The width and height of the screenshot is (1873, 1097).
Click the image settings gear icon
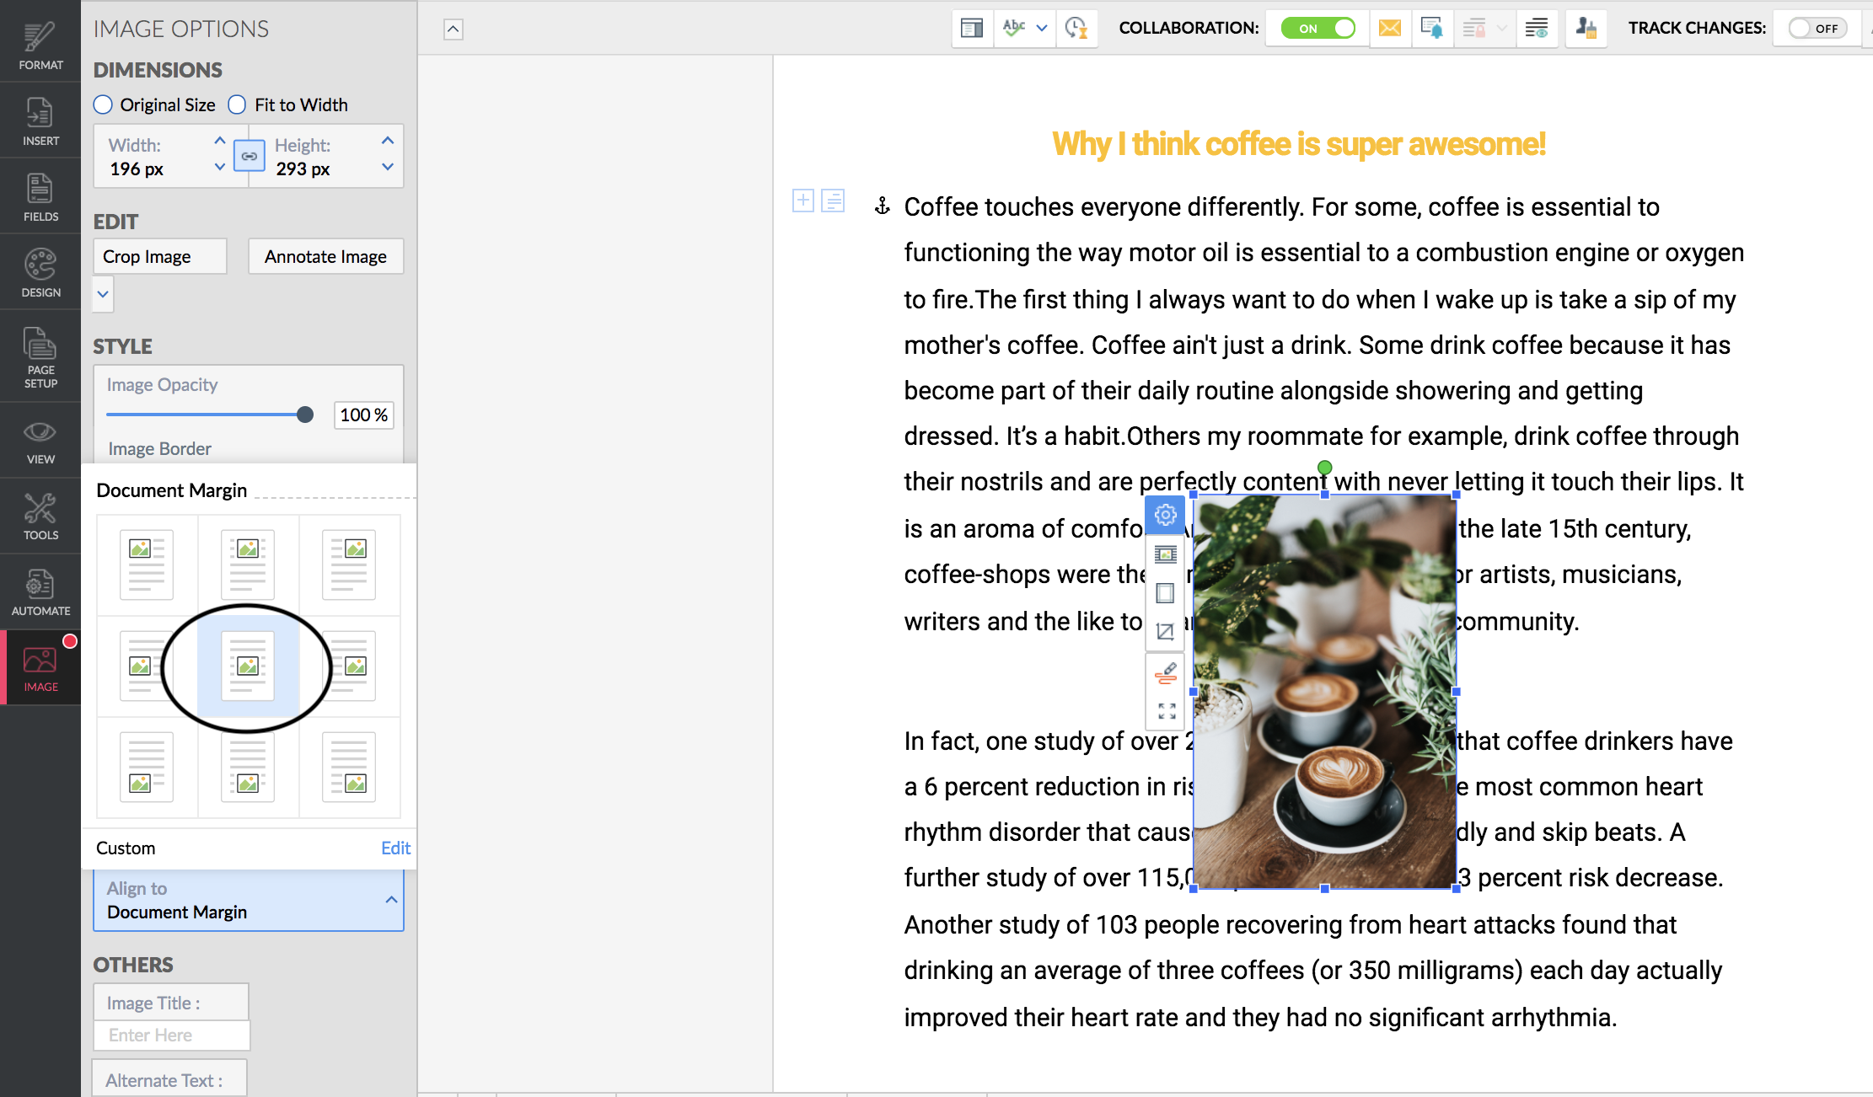coord(1165,515)
